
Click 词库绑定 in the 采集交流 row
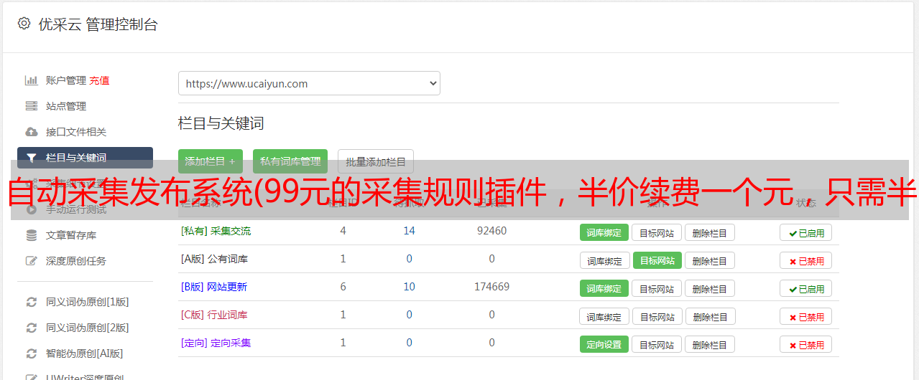point(604,232)
